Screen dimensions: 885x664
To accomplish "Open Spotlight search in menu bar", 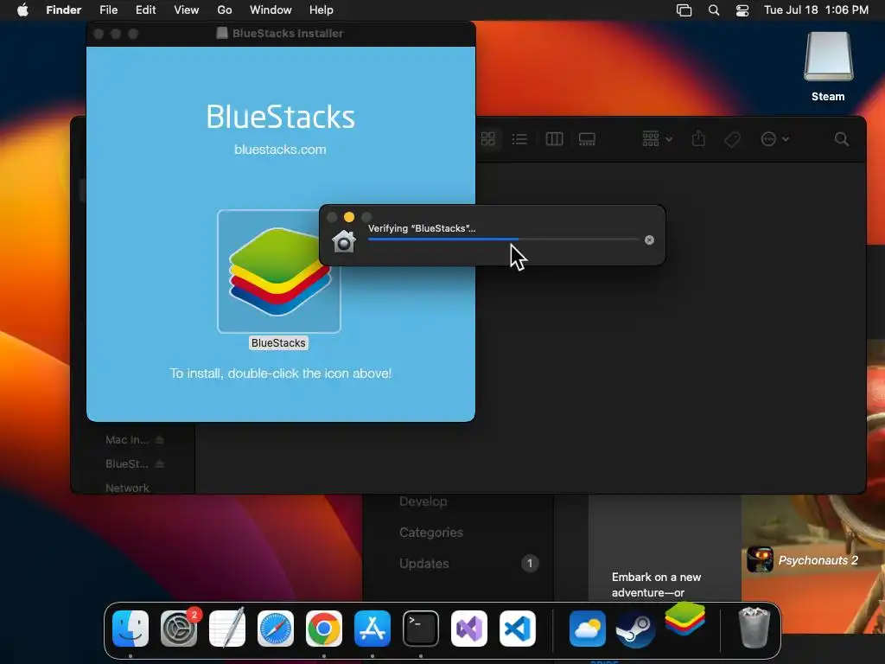I will pos(713,10).
